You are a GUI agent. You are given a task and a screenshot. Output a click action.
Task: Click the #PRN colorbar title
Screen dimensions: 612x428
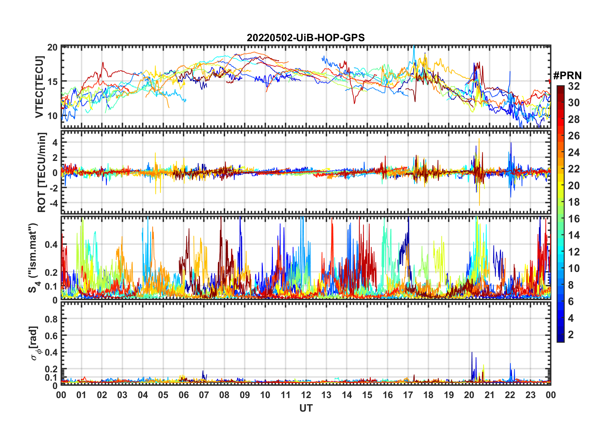click(567, 76)
